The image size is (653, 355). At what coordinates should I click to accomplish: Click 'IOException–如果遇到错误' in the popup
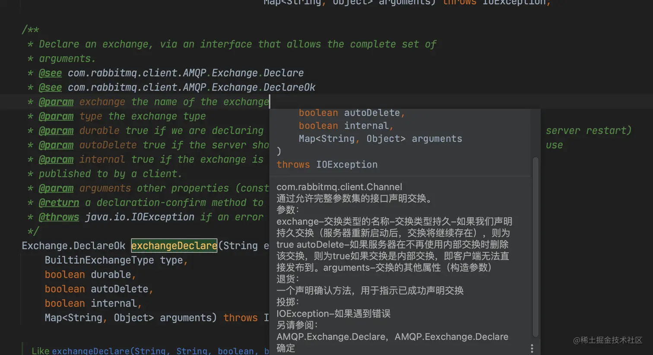click(333, 314)
